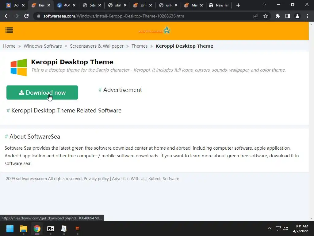This screenshot has width=314, height=236.
Task: Click the share page icon in address bar
Action: pos(255,16)
